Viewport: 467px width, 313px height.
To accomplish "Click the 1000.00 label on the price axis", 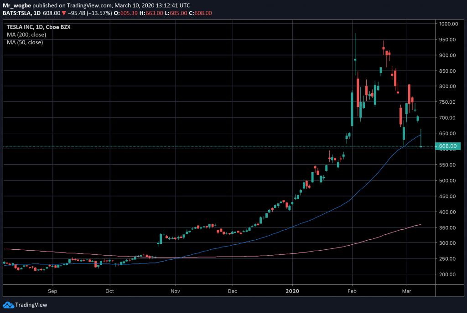I will click(x=448, y=24).
